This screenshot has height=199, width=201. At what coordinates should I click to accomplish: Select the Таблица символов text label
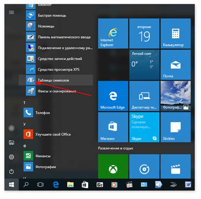53,80
